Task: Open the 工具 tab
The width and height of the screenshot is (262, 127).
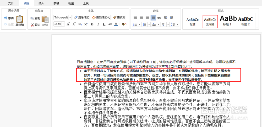Action: (x=86, y=3)
